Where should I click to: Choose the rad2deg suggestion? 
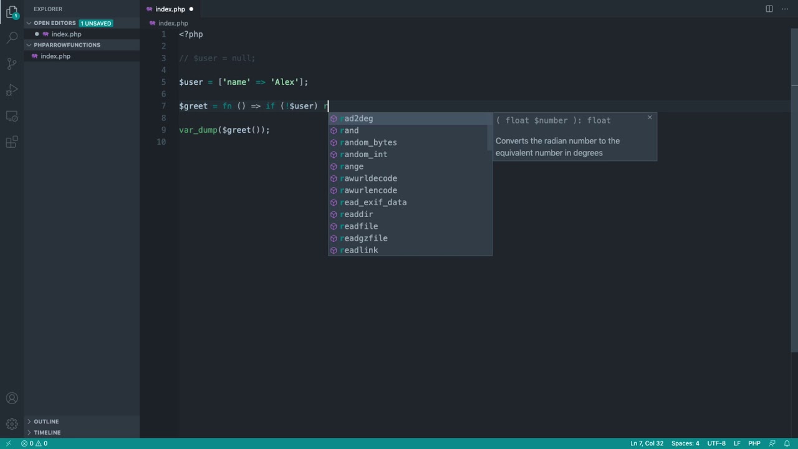[408, 118]
